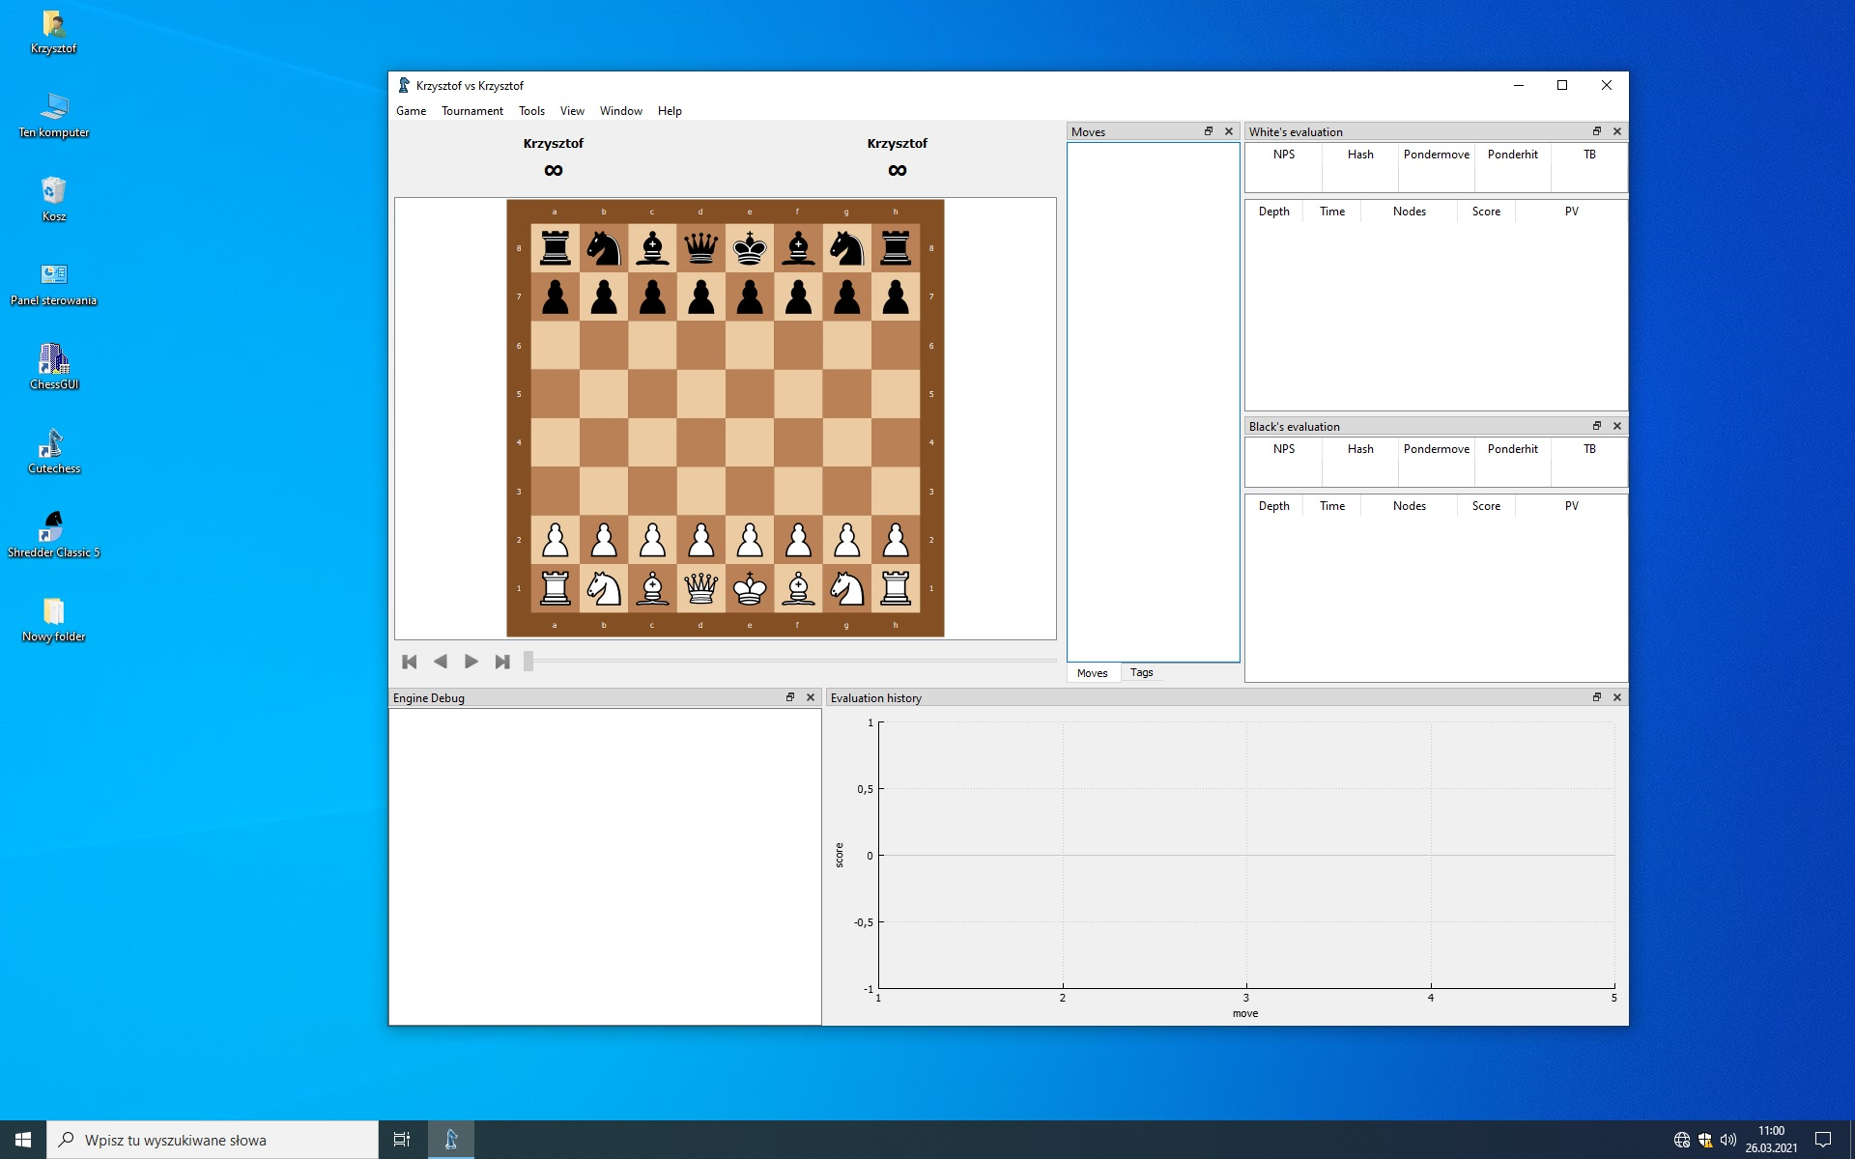Select the white knight on g1
This screenshot has width=1855, height=1159.
click(847, 588)
